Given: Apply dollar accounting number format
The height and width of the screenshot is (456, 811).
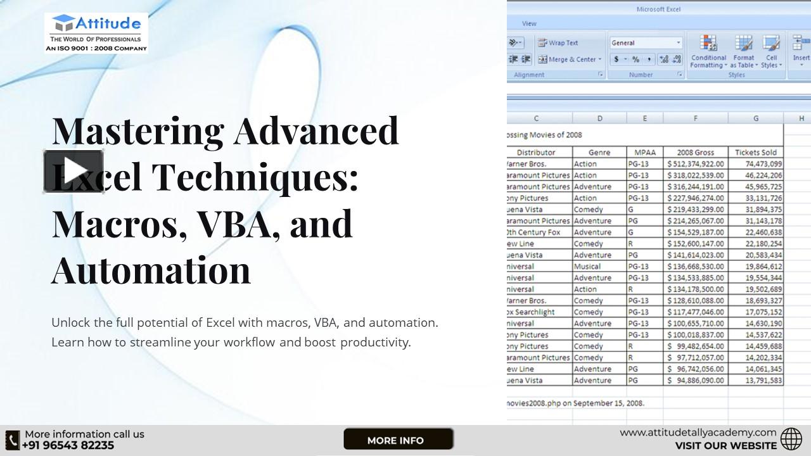Looking at the screenshot, I should coord(616,60).
